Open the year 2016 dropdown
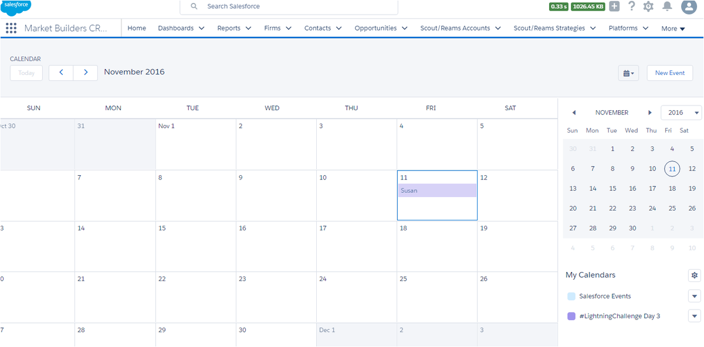Viewport: 704px width, 347px height. 681,113
